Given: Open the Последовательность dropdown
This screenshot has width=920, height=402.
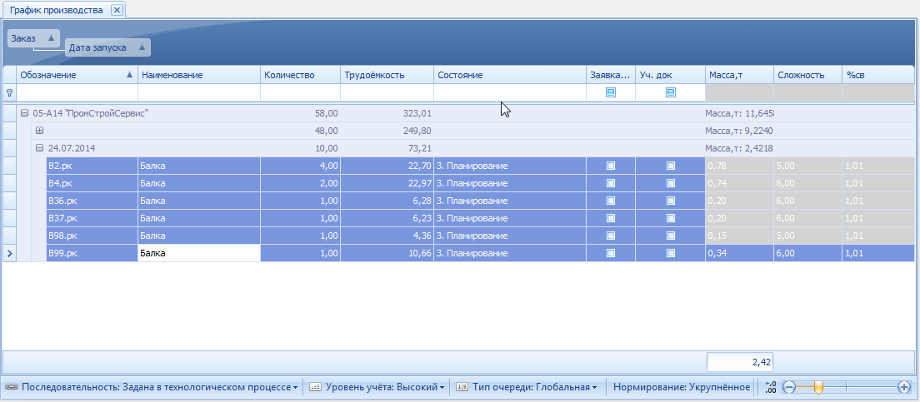Looking at the screenshot, I should 159,387.
